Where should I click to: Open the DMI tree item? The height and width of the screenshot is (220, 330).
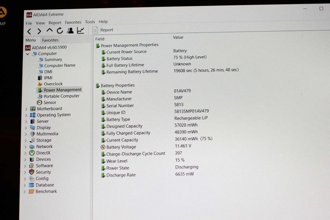[x=45, y=72]
